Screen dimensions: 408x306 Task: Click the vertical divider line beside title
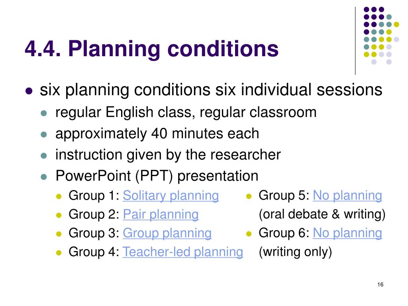pos(355,41)
